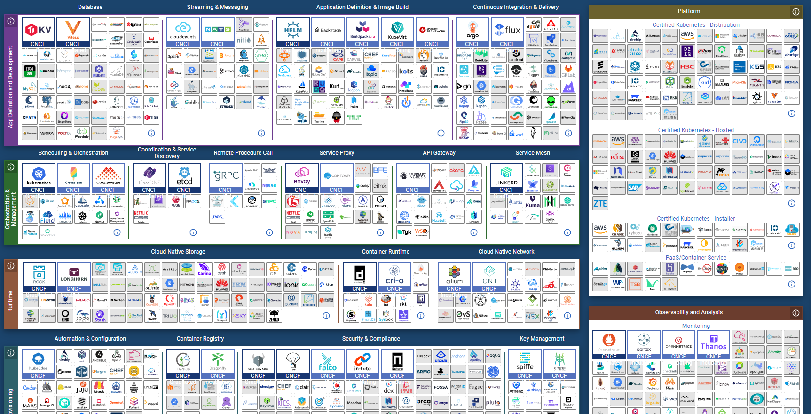Screen dimensions: 811x414
Task: Click the cortex monitoring card
Action: tap(644, 345)
